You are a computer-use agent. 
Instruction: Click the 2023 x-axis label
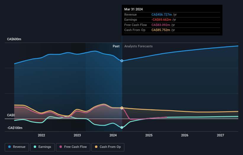tap(77, 135)
